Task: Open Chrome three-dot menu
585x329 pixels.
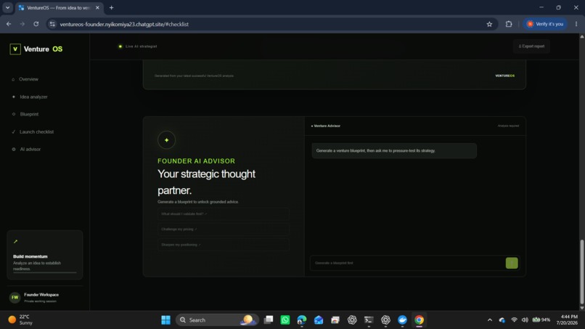Action: (576, 24)
